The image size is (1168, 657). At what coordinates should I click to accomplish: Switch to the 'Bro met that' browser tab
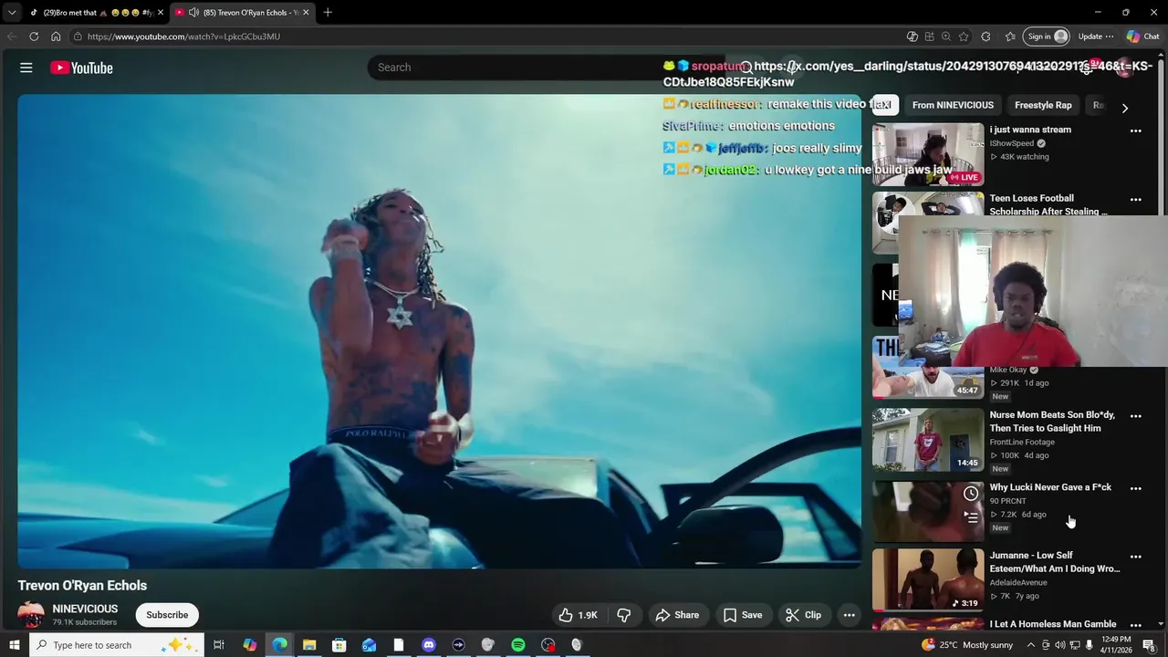tap(95, 12)
